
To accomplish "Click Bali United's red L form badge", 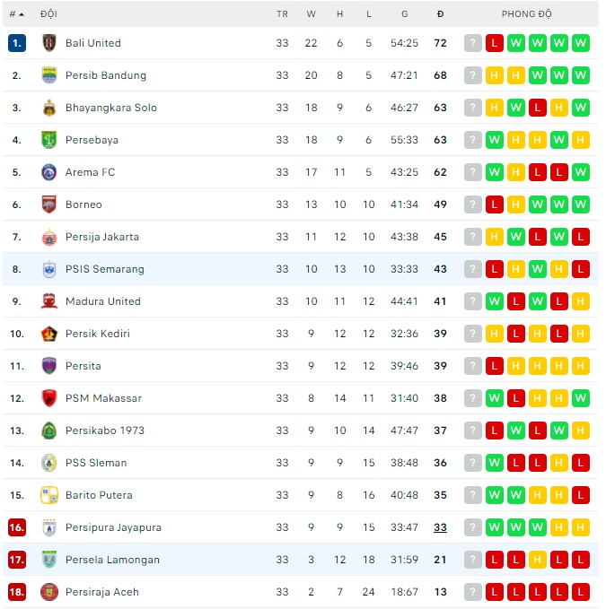I will pyautogui.click(x=495, y=43).
